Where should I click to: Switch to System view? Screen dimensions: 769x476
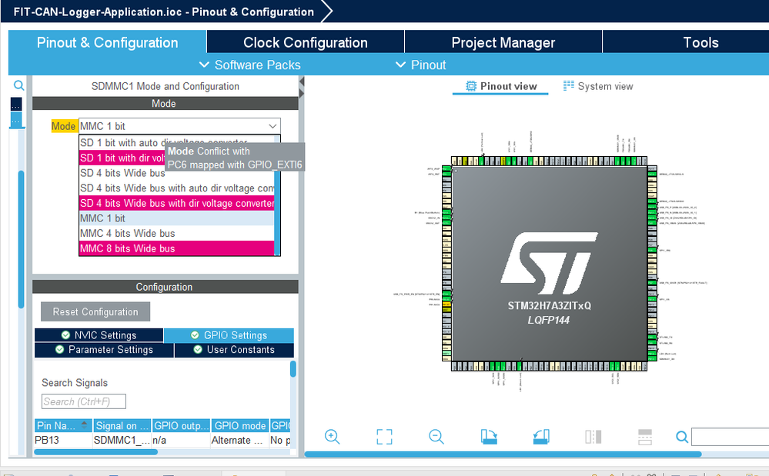598,86
